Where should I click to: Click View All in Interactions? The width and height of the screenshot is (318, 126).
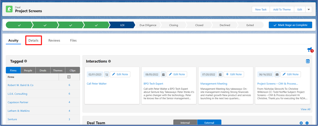305,109
